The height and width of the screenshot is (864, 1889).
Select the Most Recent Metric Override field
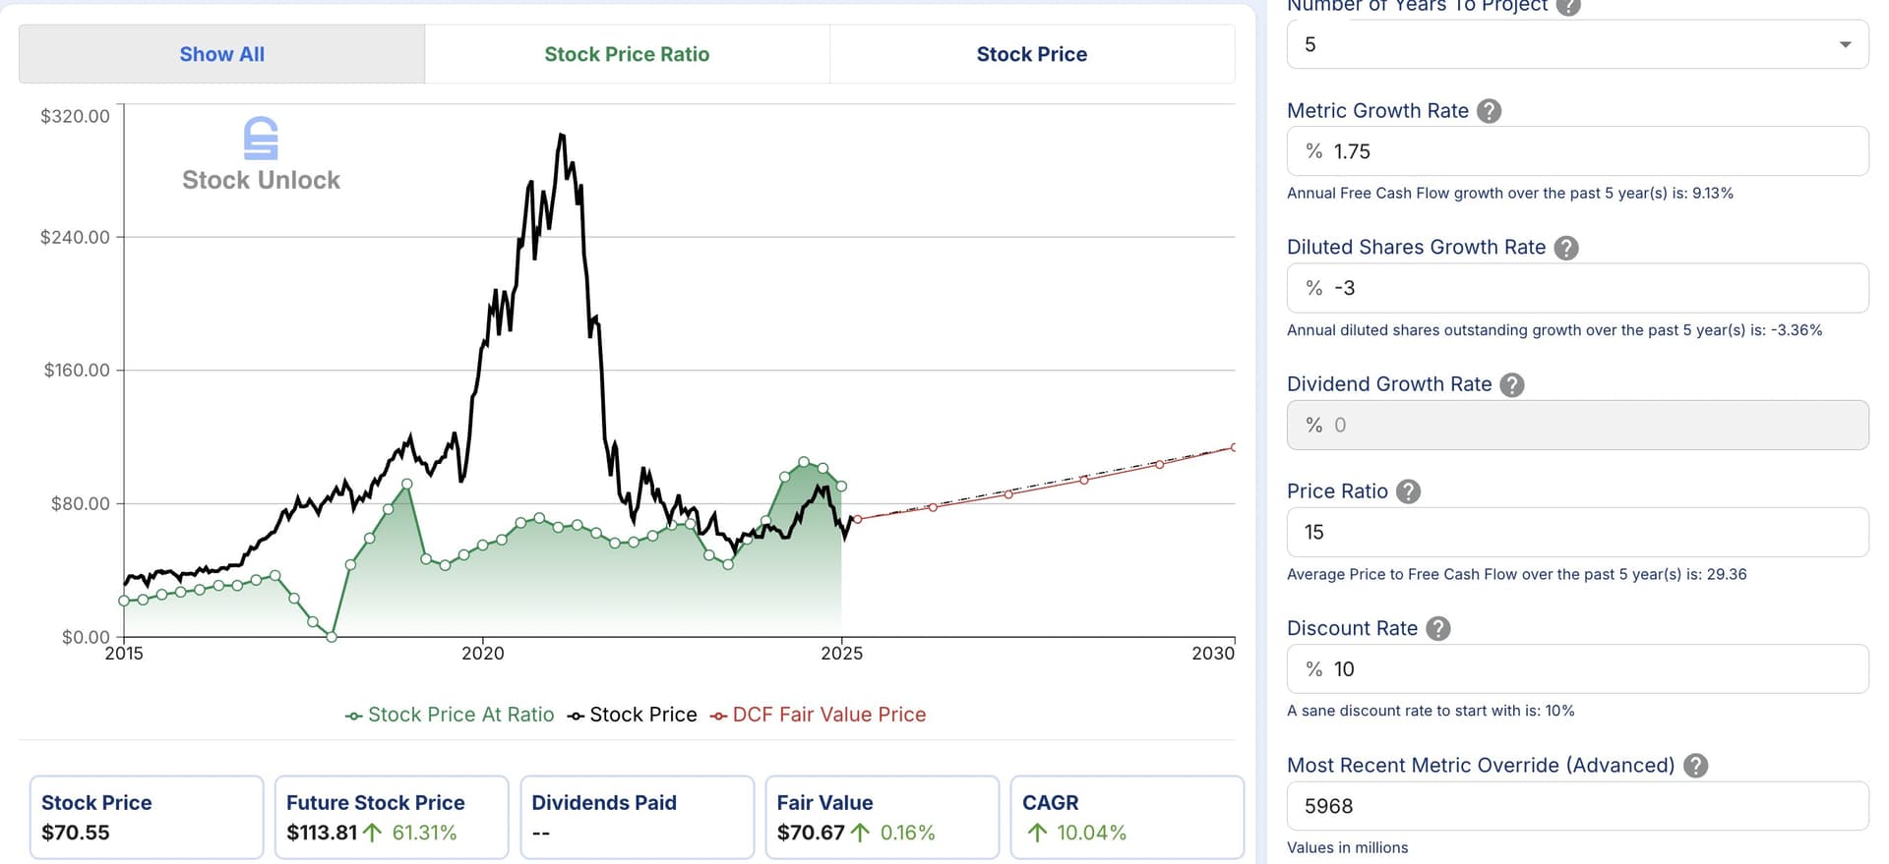1577,806
